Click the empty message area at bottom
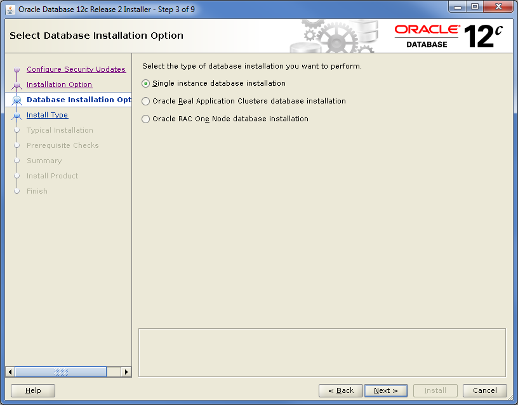 coord(322,352)
